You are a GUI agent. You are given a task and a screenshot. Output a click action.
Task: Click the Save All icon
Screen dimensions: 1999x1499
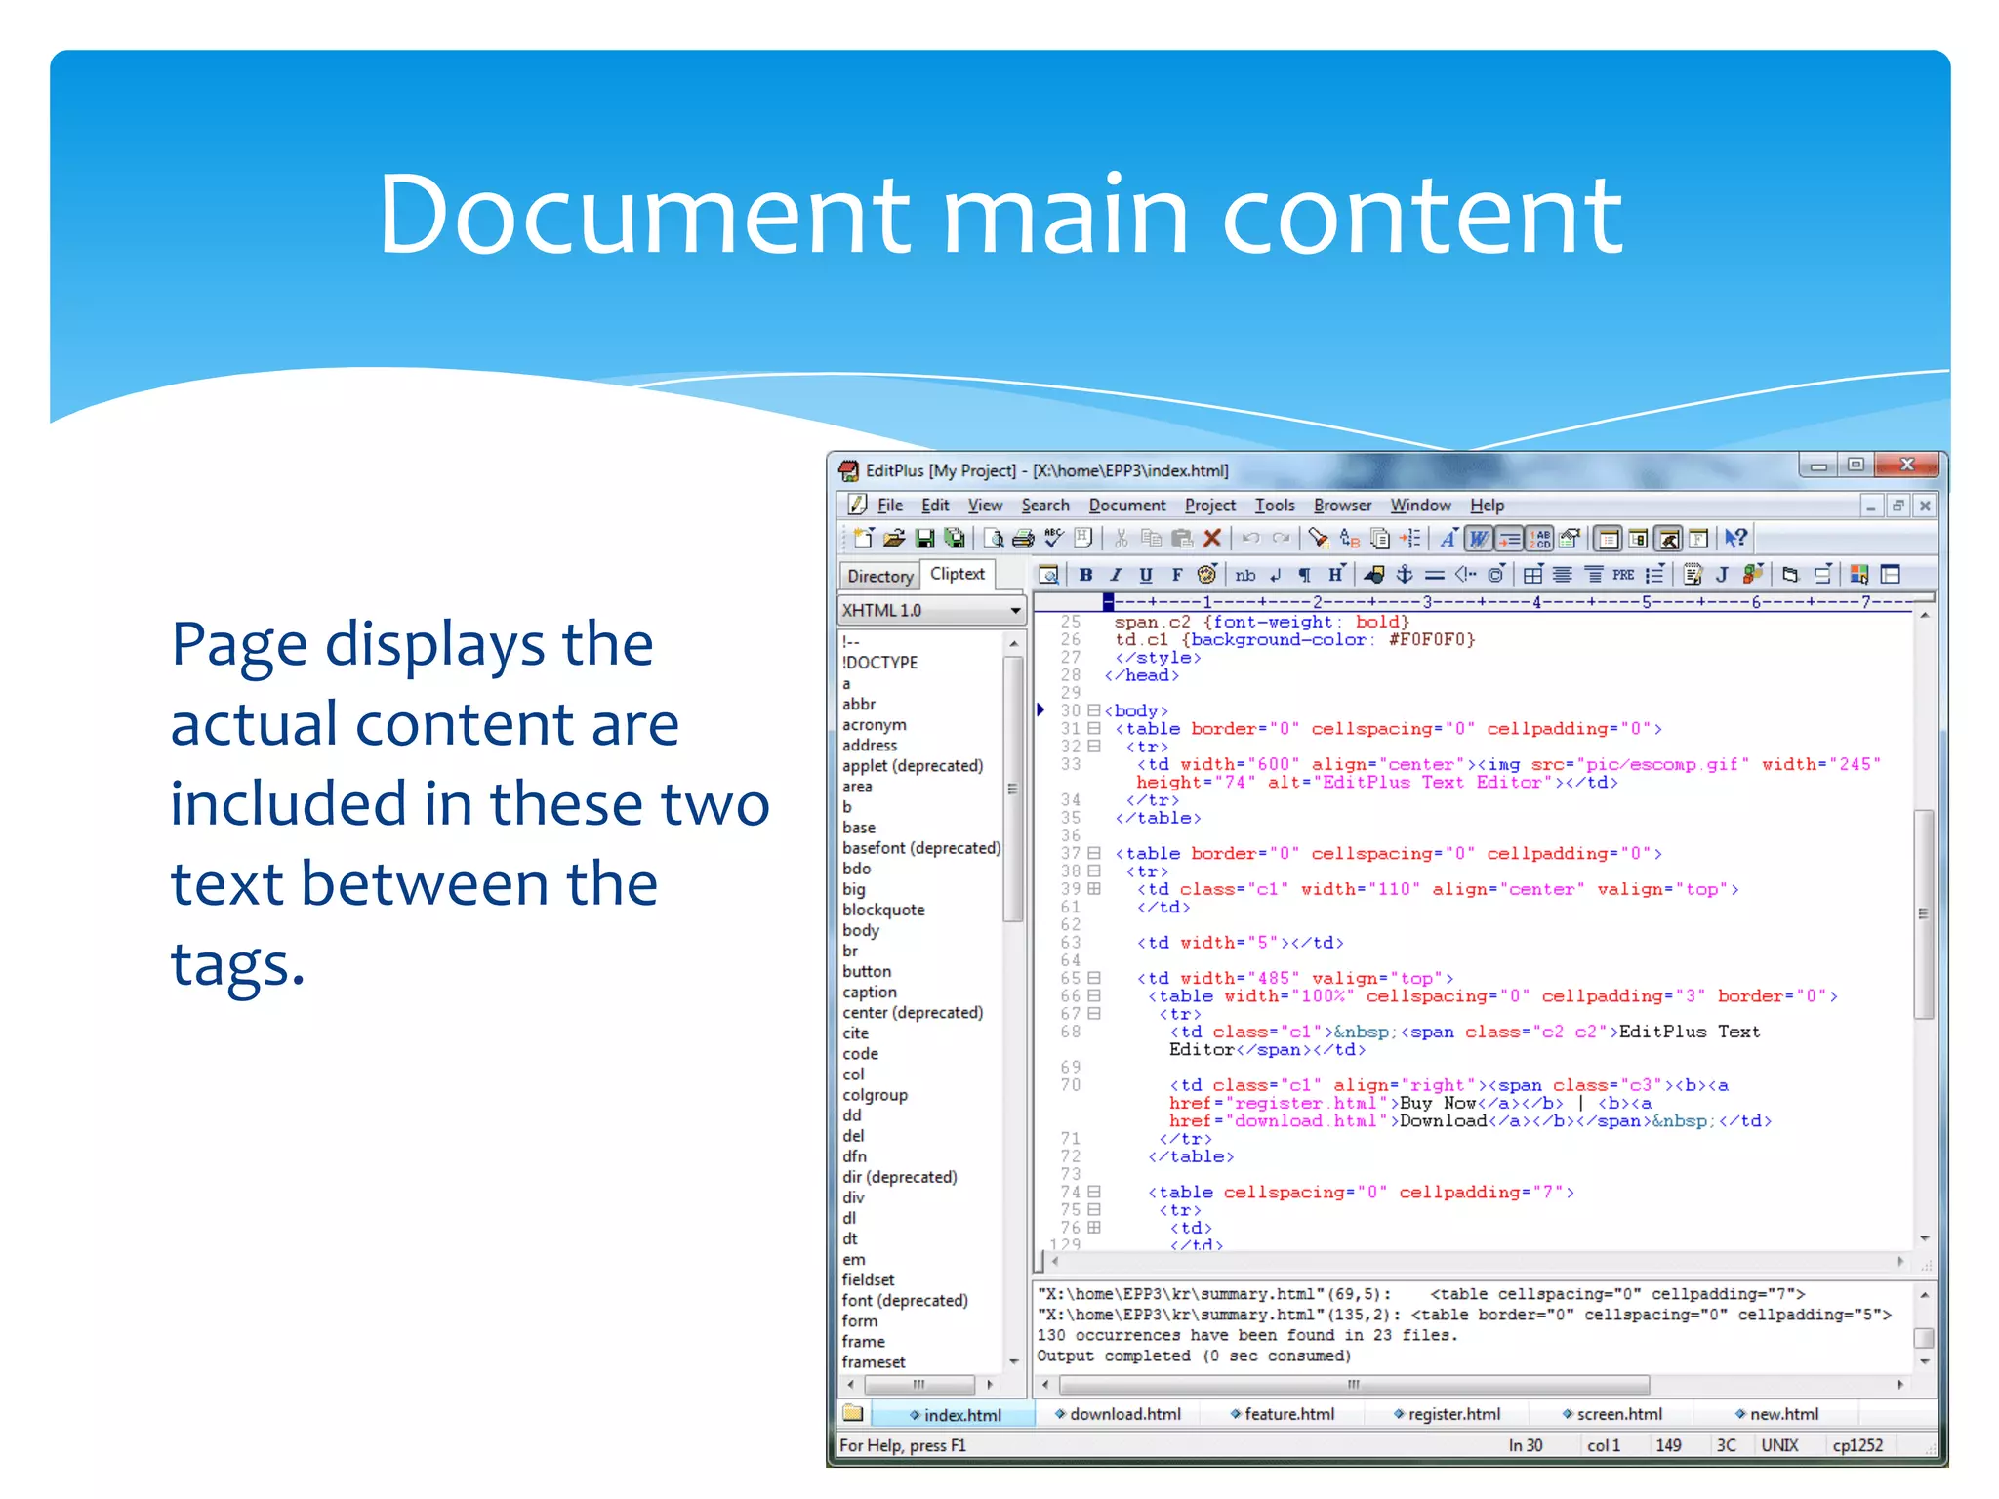tap(955, 538)
